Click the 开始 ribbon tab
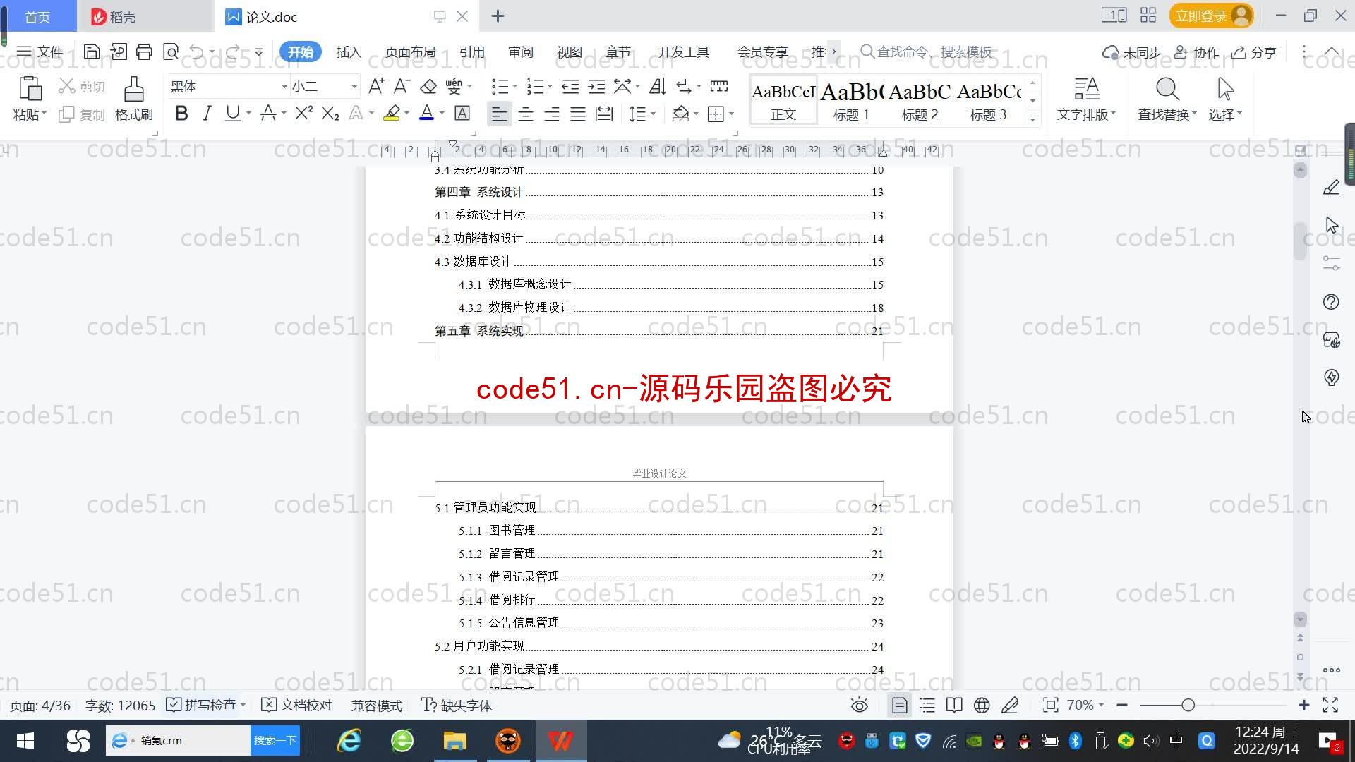Screen dimensions: 1355x762 (x=301, y=52)
